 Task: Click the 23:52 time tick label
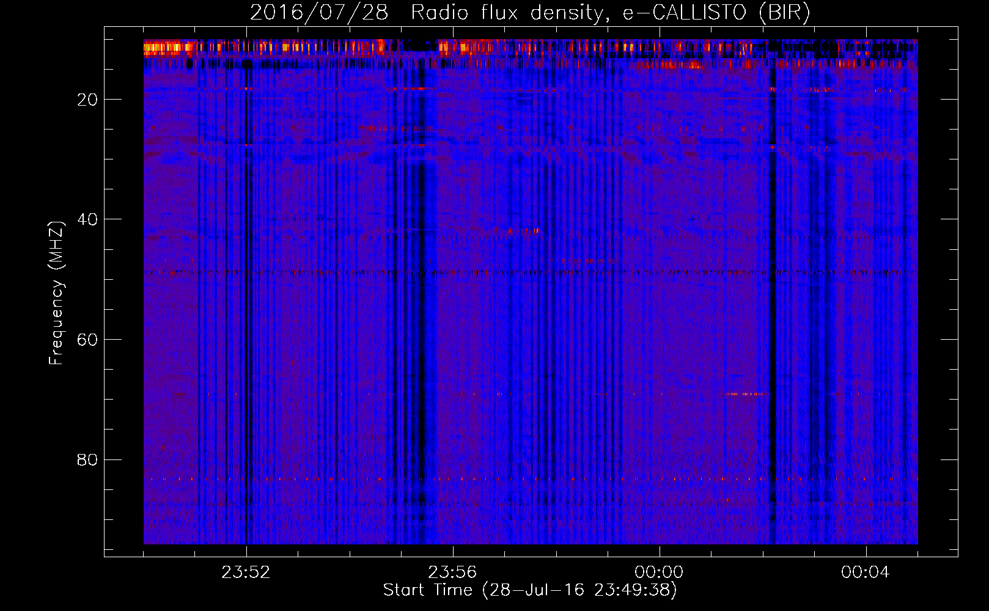[246, 573]
